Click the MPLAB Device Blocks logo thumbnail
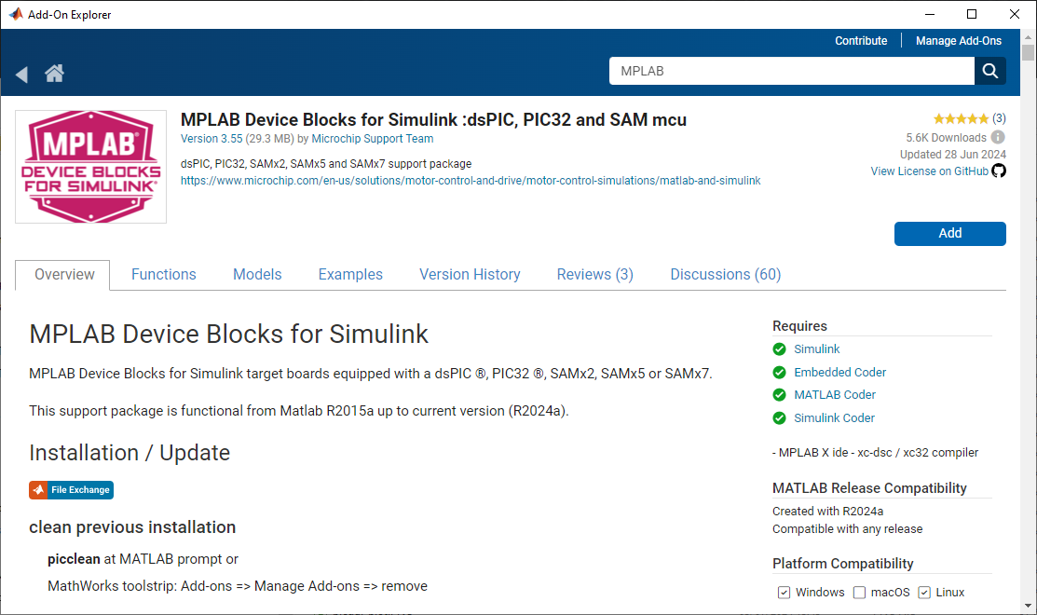 (x=91, y=168)
